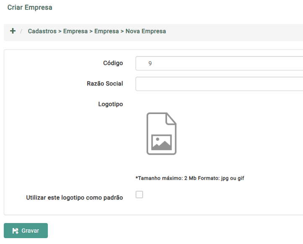This screenshot has height=244, width=303.
Task: Focus the Código input field
Action: (219, 63)
